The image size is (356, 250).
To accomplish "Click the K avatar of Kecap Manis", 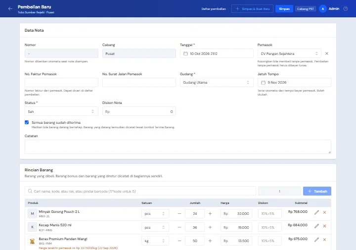I will click(x=32, y=227).
